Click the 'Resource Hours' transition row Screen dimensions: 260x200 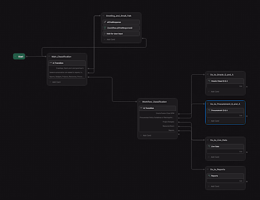pyautogui.click(x=157, y=126)
